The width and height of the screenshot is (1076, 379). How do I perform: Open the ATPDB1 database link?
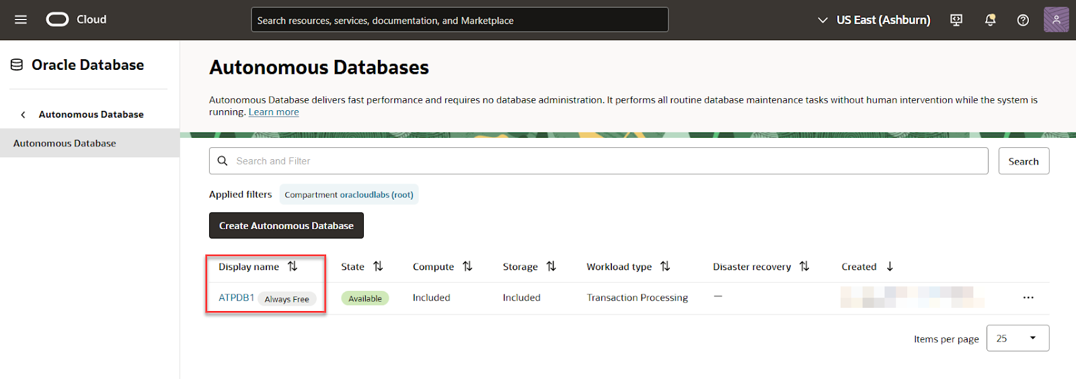point(236,298)
